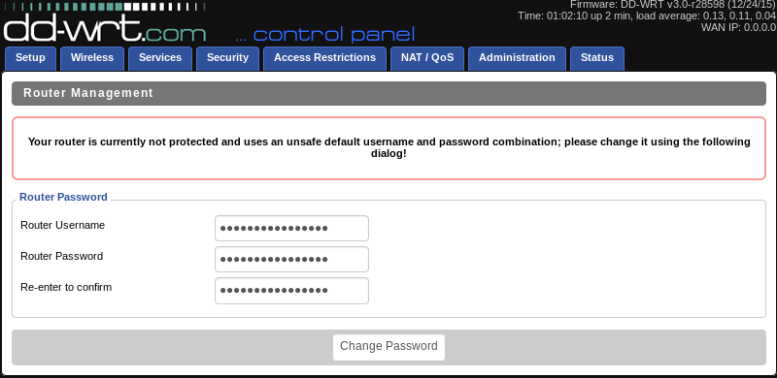Click the unsafe default password warning box
Viewport: 777px width, 378px height.
[389, 148]
